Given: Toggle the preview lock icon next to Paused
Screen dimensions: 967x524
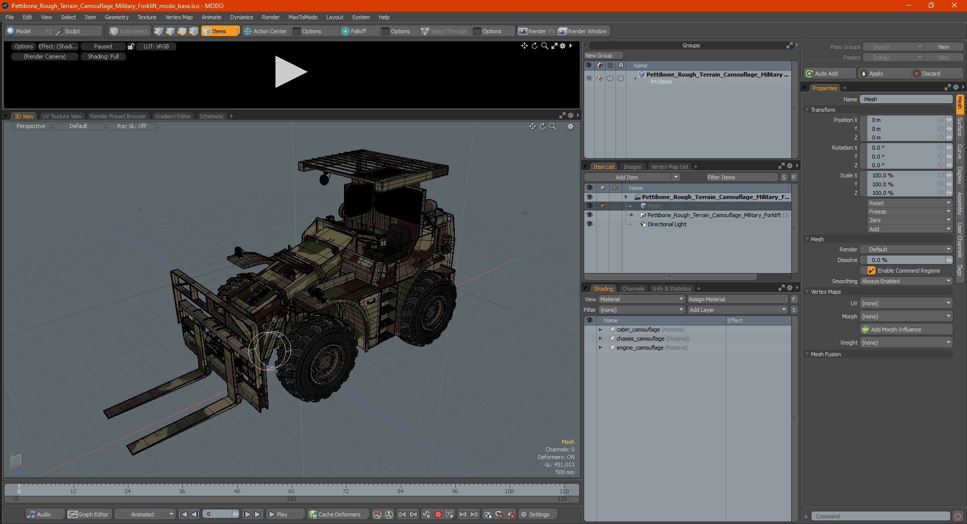Looking at the screenshot, I should click(x=131, y=46).
